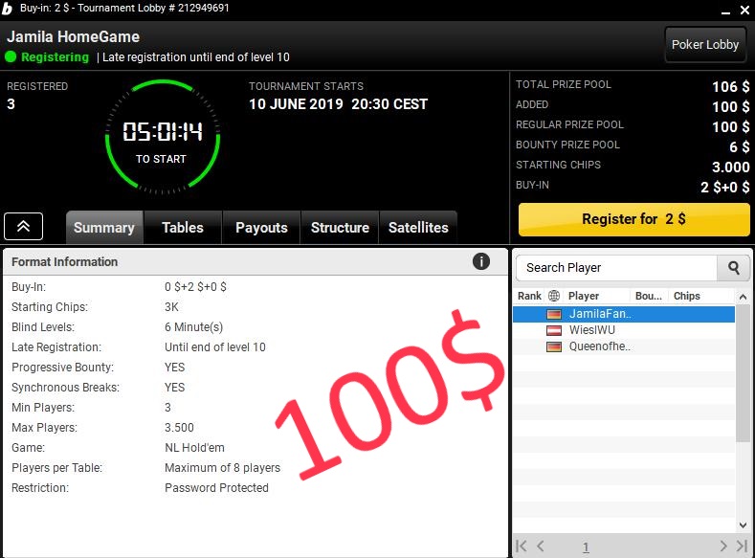Click the player list scrollbar thumb
Screen dimensions: 755x558
click(x=743, y=373)
